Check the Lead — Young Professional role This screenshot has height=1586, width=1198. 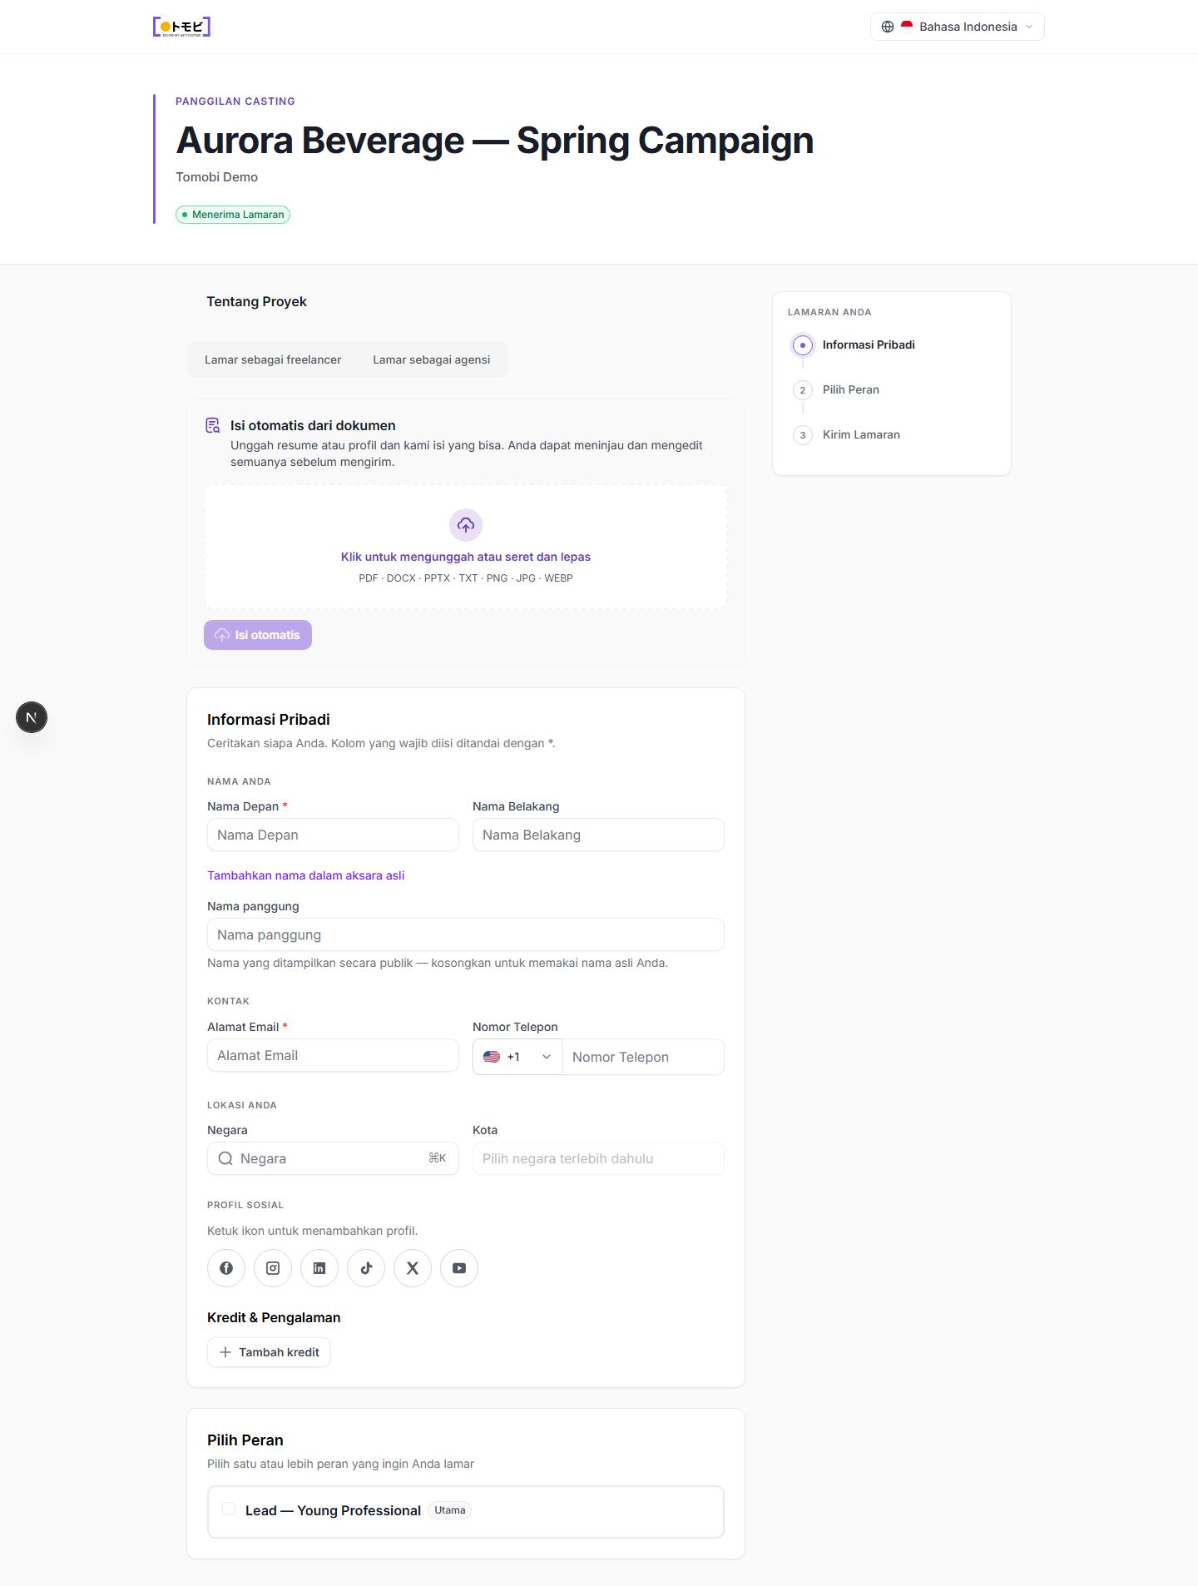coord(229,1509)
